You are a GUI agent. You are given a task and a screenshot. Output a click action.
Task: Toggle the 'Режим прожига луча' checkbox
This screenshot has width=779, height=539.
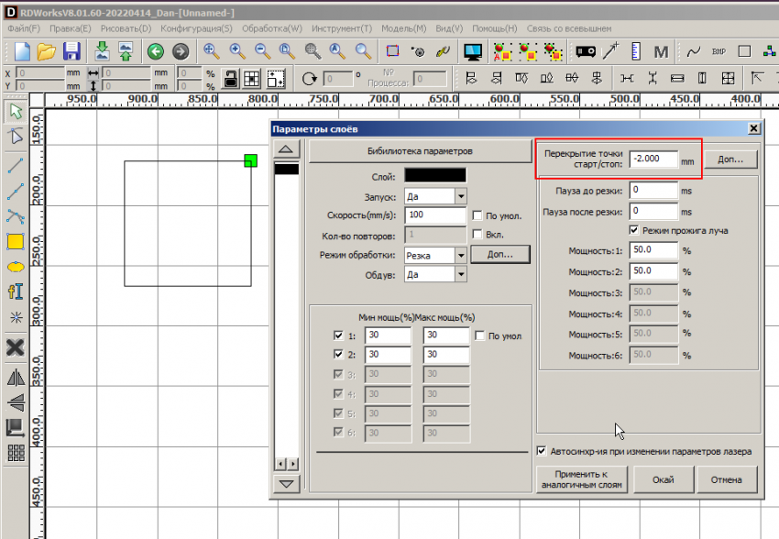[x=634, y=230]
